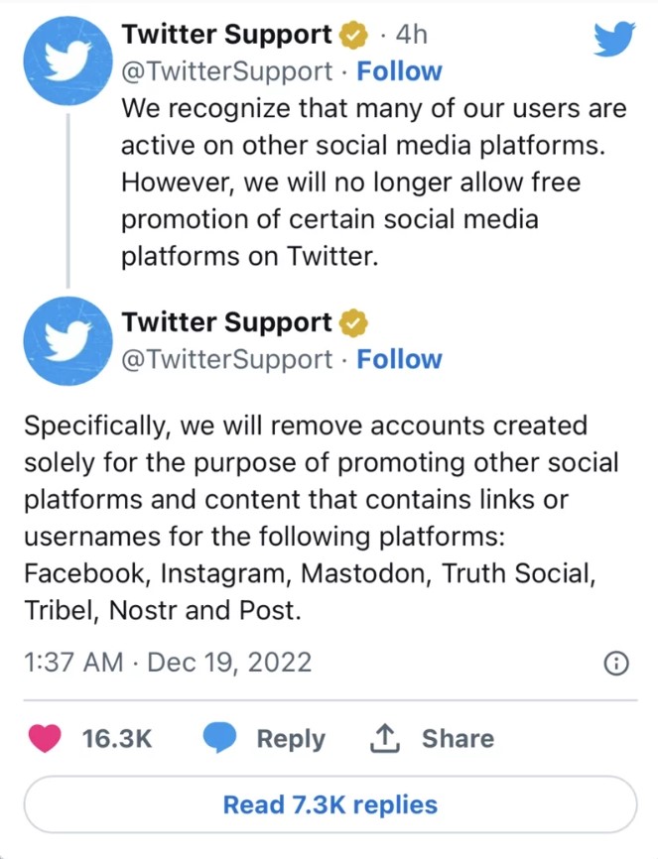Click gold verified badge on second tweet
This screenshot has height=859, width=658.
pos(353,322)
